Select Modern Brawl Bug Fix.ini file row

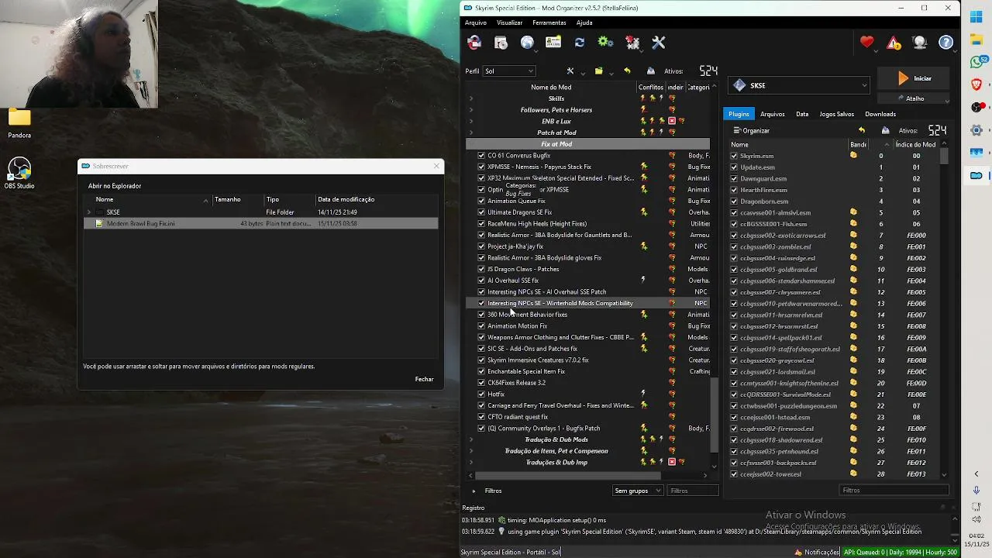(260, 223)
